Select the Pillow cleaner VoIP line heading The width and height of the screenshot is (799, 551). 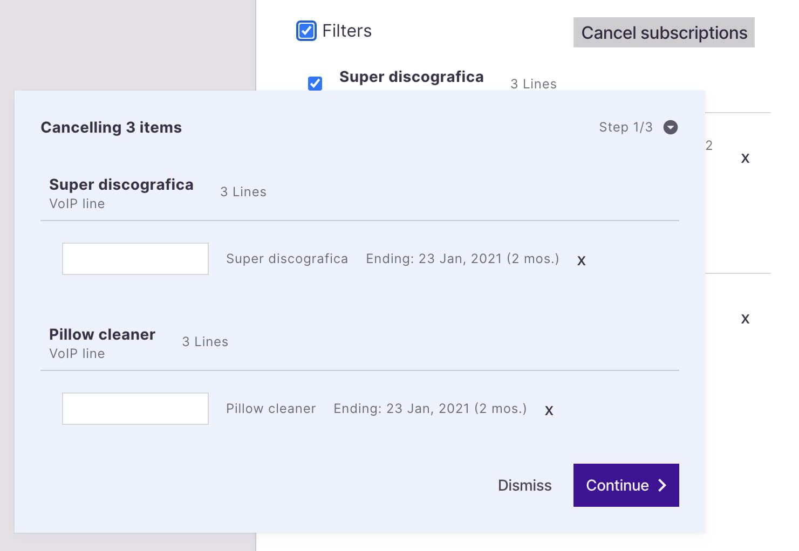102,335
